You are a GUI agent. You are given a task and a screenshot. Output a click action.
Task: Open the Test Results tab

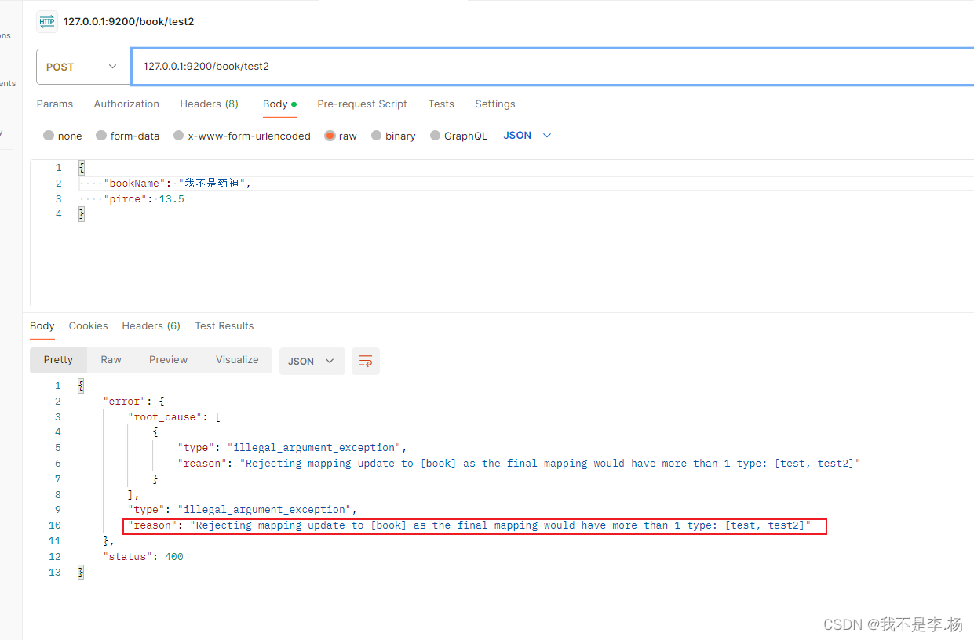tap(224, 326)
